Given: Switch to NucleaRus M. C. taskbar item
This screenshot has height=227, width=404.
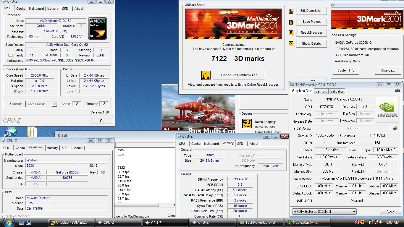Looking at the screenshot, I should (x=308, y=223).
